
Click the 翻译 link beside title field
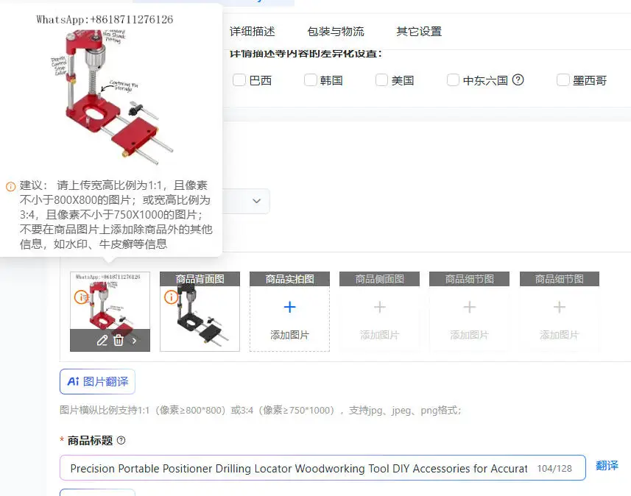point(607,465)
